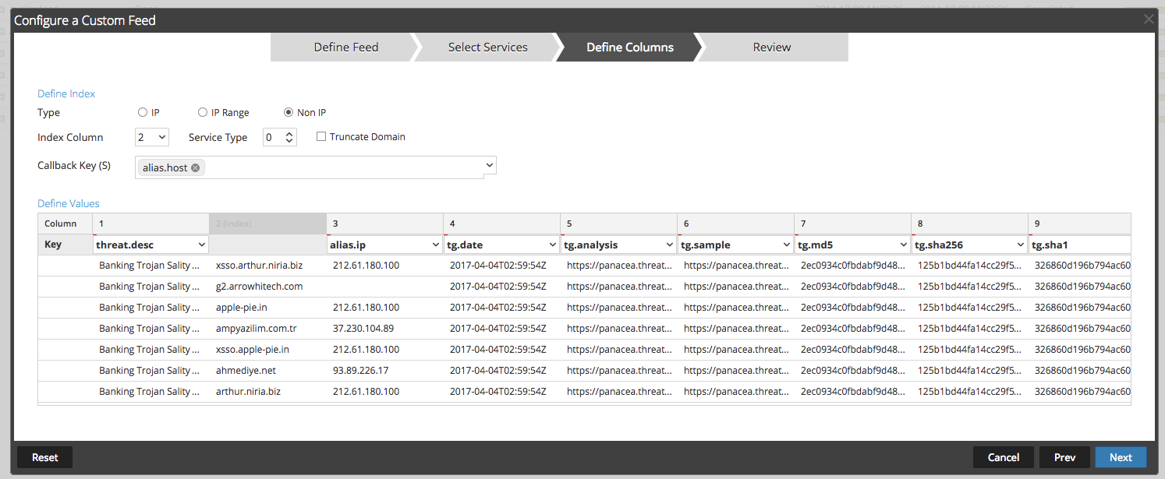This screenshot has width=1165, height=479.
Task: Go to the Define Feed step
Action: pos(345,48)
